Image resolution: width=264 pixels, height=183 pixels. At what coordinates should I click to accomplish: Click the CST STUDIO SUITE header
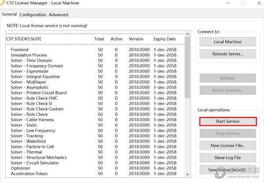click(24, 39)
